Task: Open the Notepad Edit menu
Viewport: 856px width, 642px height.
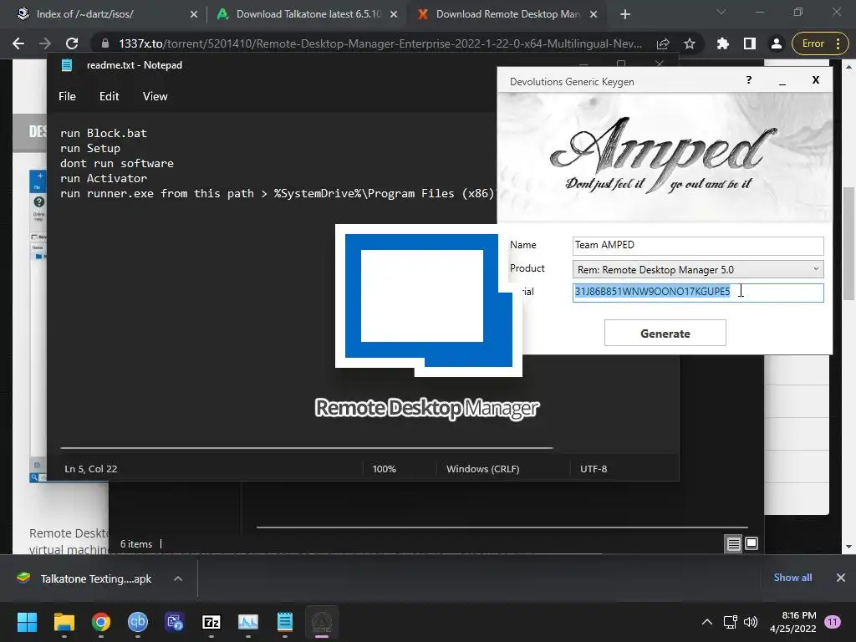Action: [x=110, y=96]
